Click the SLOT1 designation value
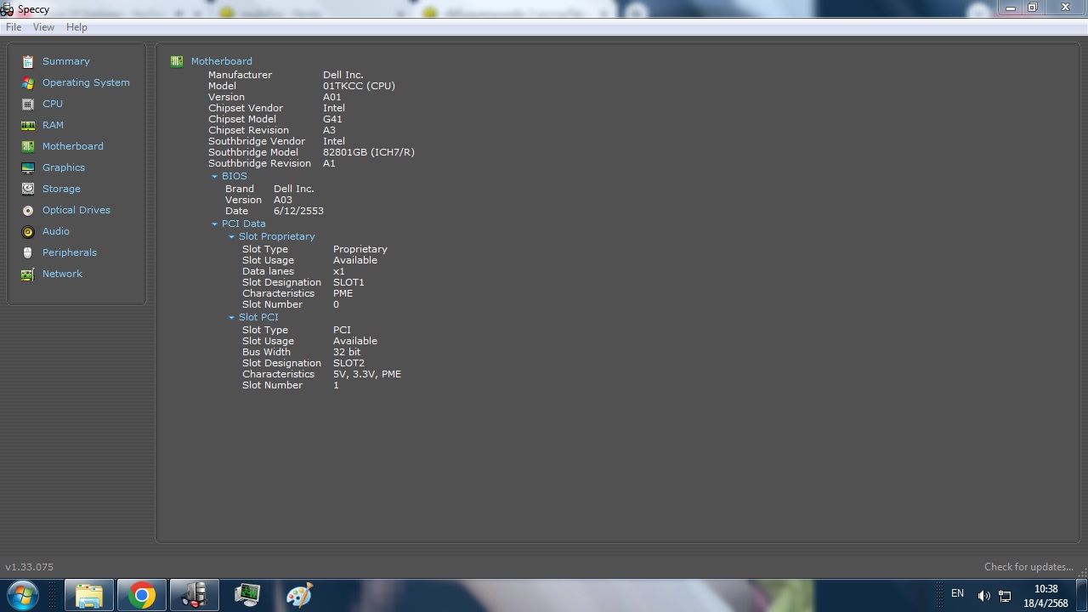Viewport: 1088px width, 612px height. coord(348,282)
